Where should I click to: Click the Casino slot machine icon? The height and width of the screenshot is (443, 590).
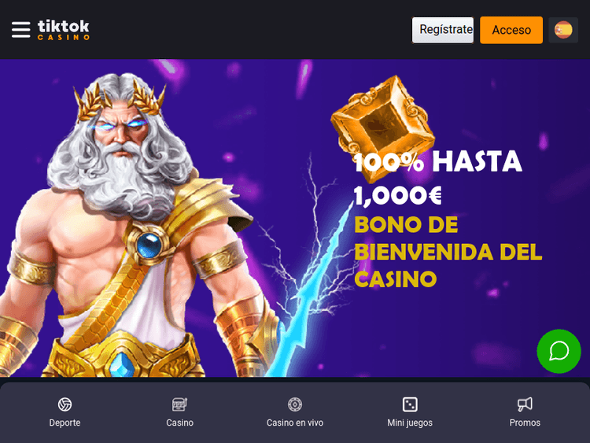180,404
